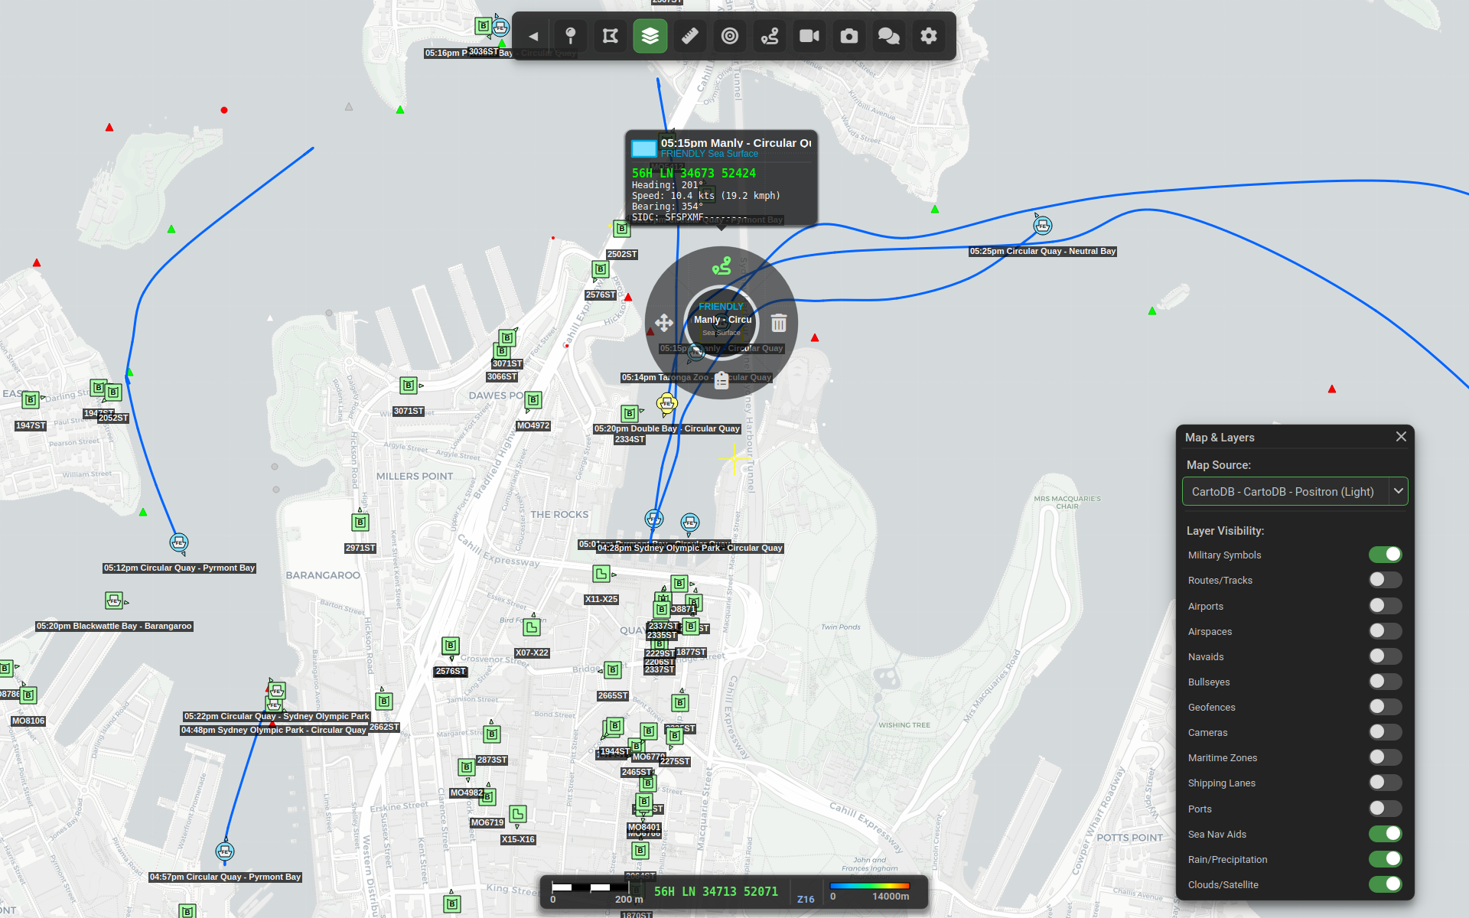
Task: Click move arrows in radial menu
Action: coord(664,323)
